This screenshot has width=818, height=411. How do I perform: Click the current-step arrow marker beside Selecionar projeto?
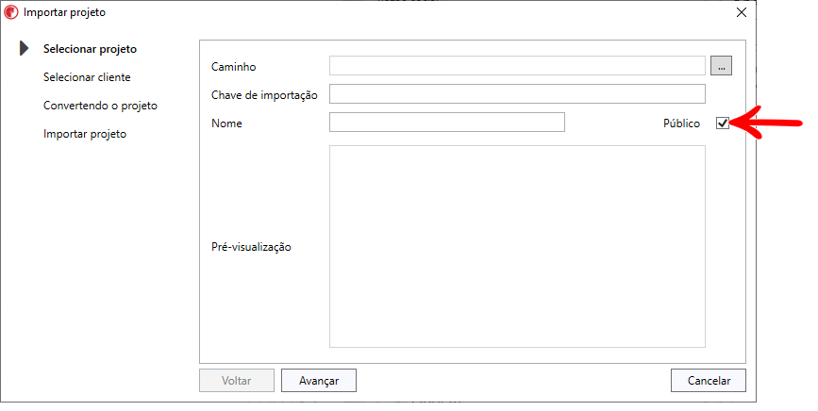(24, 48)
